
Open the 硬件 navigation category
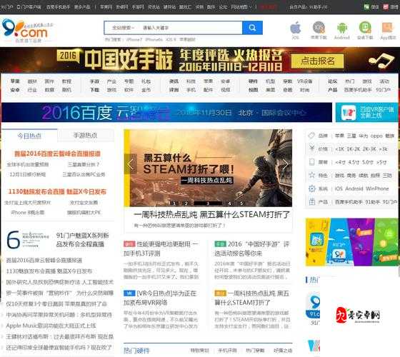pyautogui.click(x=253, y=81)
